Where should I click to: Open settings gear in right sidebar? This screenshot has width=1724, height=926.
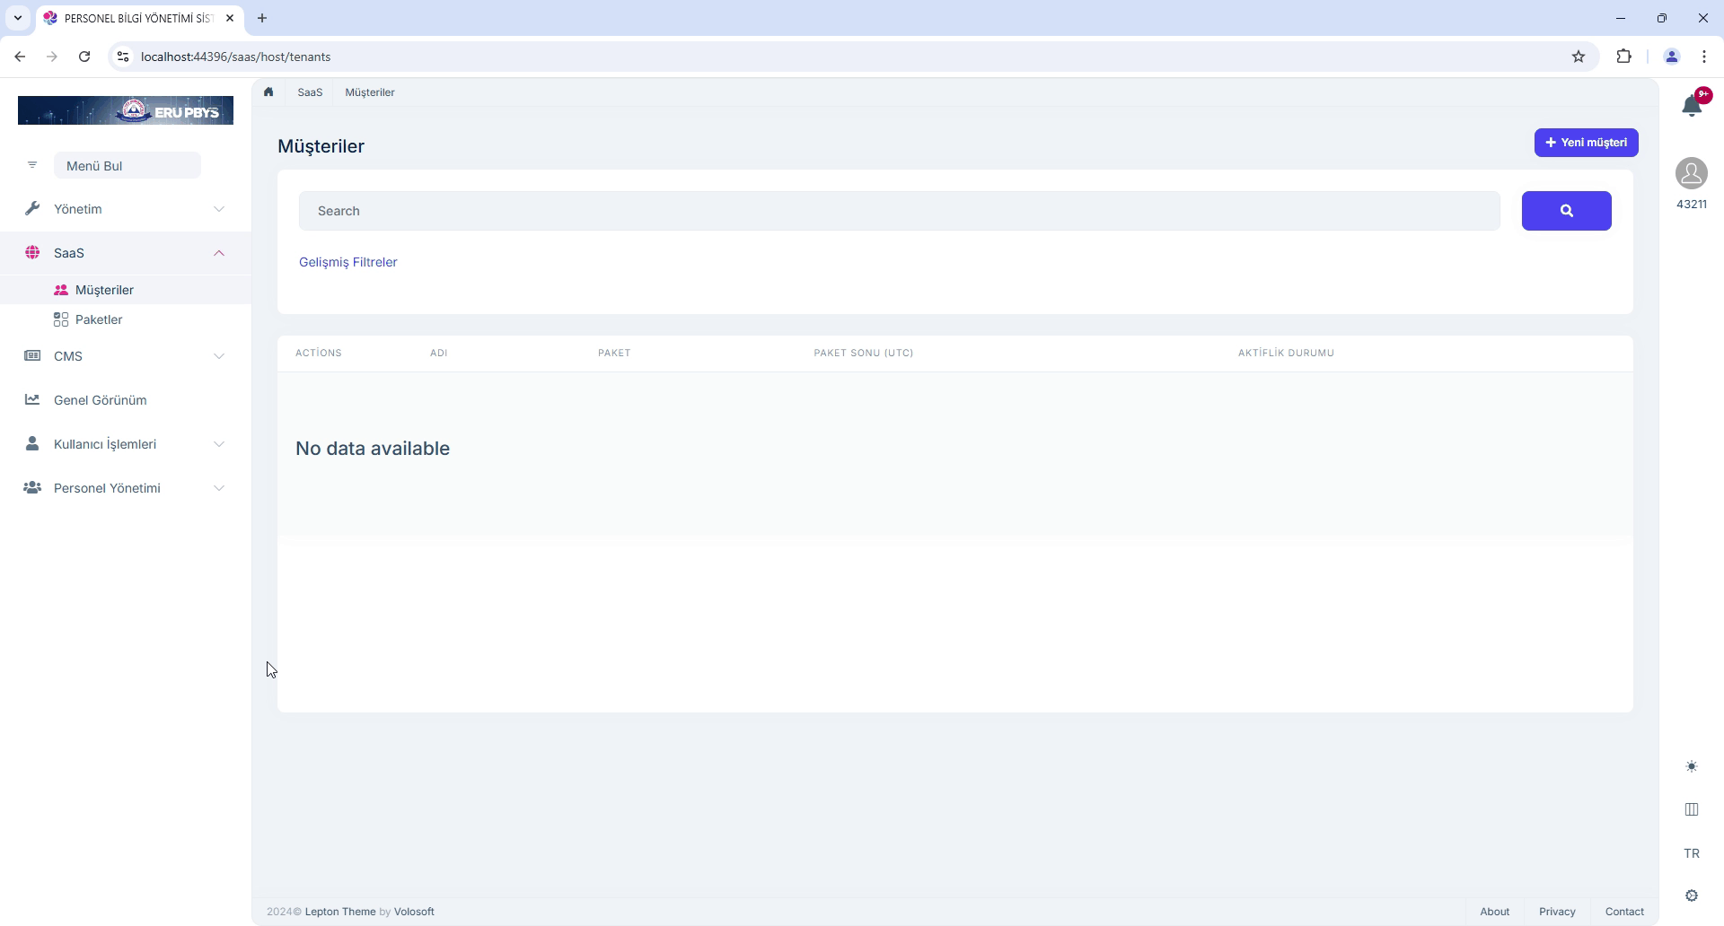coord(1691,895)
